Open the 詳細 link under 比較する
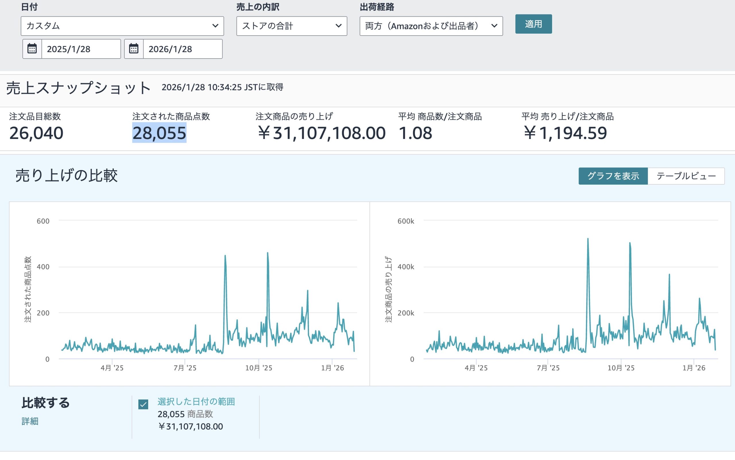This screenshot has height=460, width=735. click(x=30, y=421)
